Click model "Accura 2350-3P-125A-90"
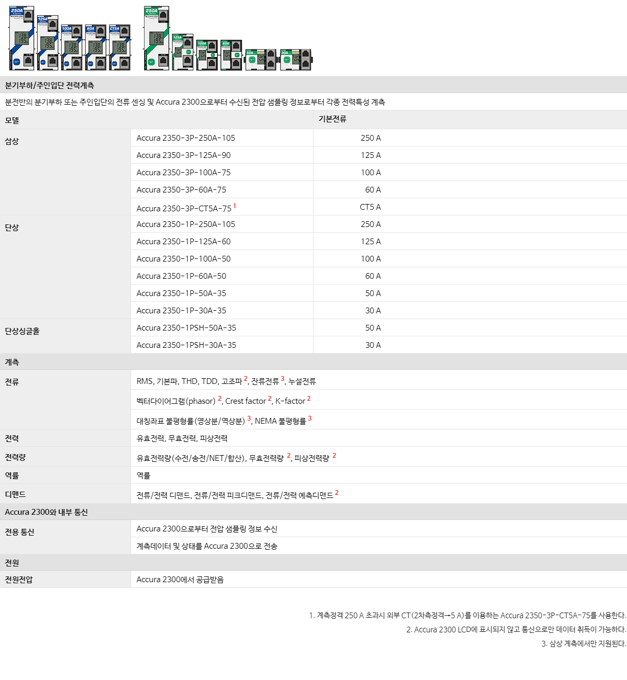Image resolution: width=627 pixels, height=680 pixels. click(183, 155)
